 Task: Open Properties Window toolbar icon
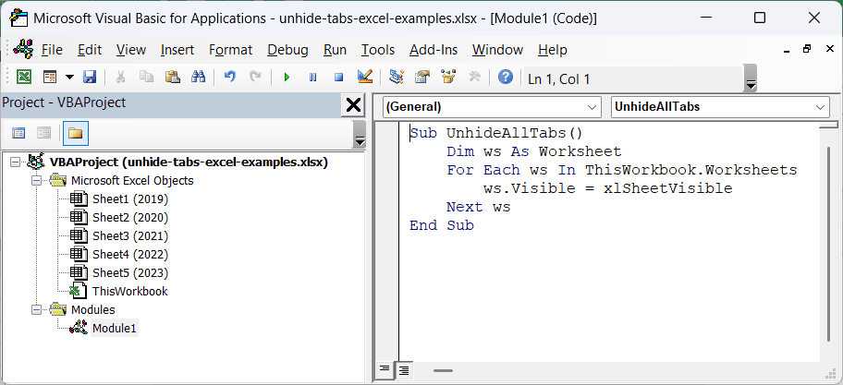[422, 78]
